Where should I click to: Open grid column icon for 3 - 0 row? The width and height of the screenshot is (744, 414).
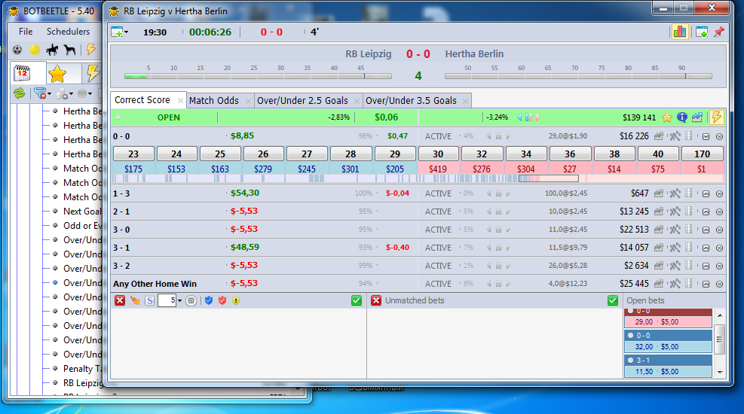688,230
